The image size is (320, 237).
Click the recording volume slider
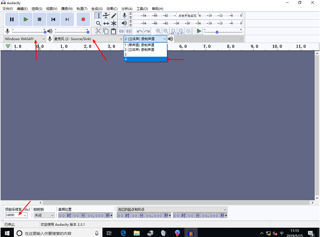tap(29, 31)
